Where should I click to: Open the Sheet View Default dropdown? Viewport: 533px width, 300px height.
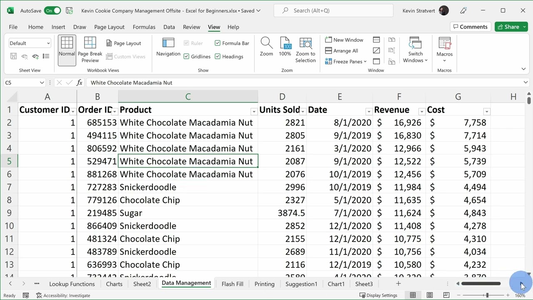(x=30, y=43)
